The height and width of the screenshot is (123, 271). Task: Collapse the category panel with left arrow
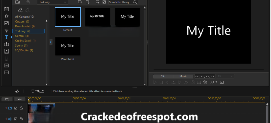51,42
